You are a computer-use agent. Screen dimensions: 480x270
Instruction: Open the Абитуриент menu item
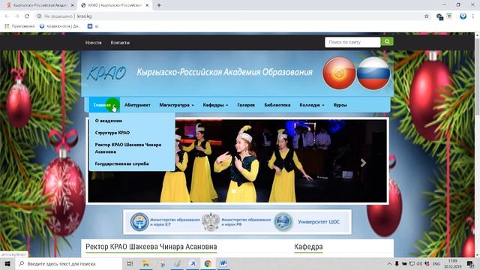coord(137,105)
